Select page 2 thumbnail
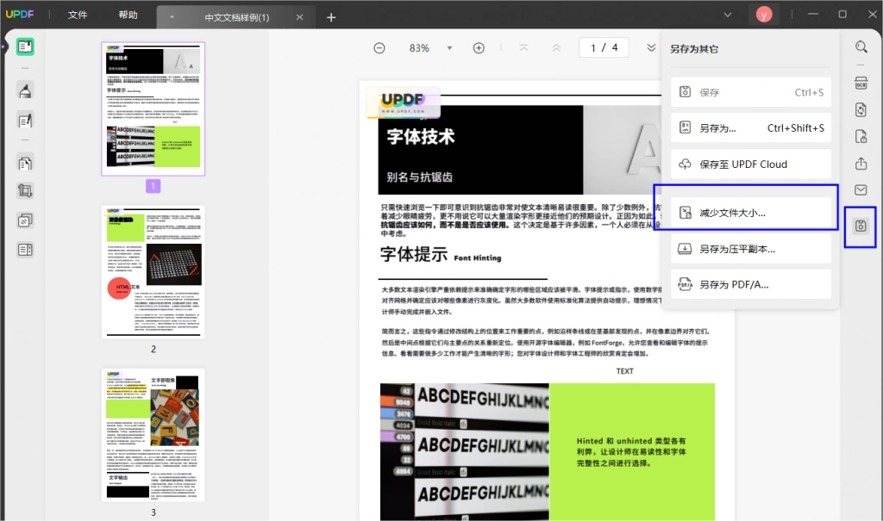The image size is (883, 521). pyautogui.click(x=153, y=272)
